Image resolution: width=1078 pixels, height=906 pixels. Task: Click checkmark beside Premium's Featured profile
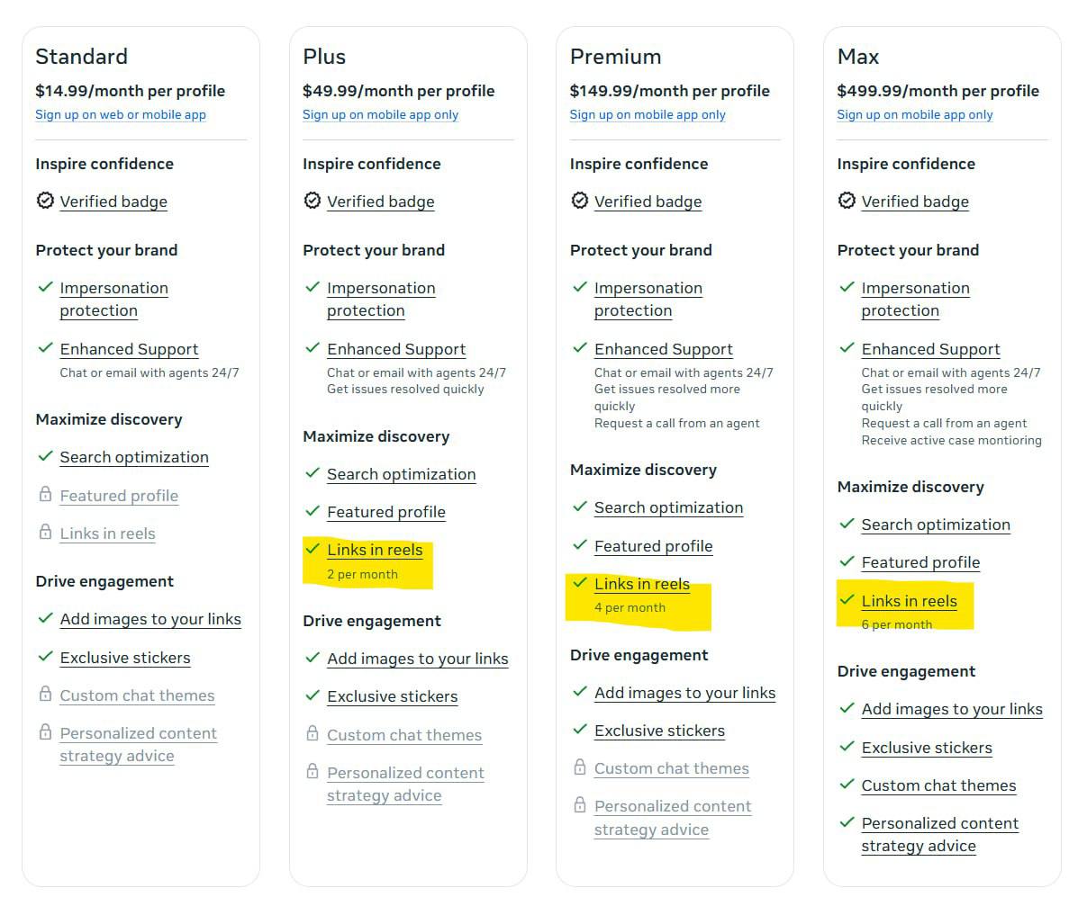pyautogui.click(x=580, y=545)
